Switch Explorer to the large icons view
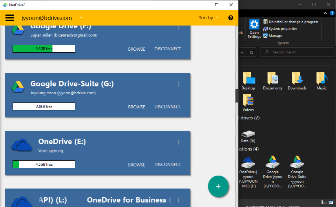336x207 pixels. 331,202
